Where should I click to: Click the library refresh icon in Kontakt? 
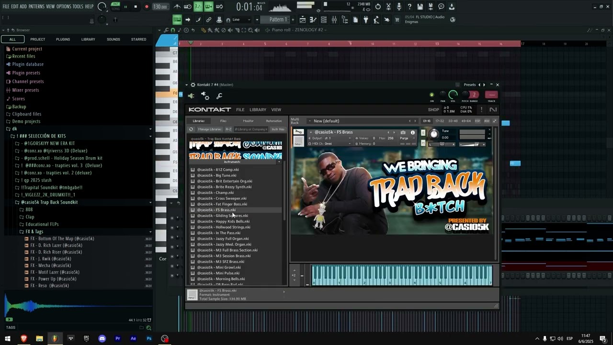191,129
